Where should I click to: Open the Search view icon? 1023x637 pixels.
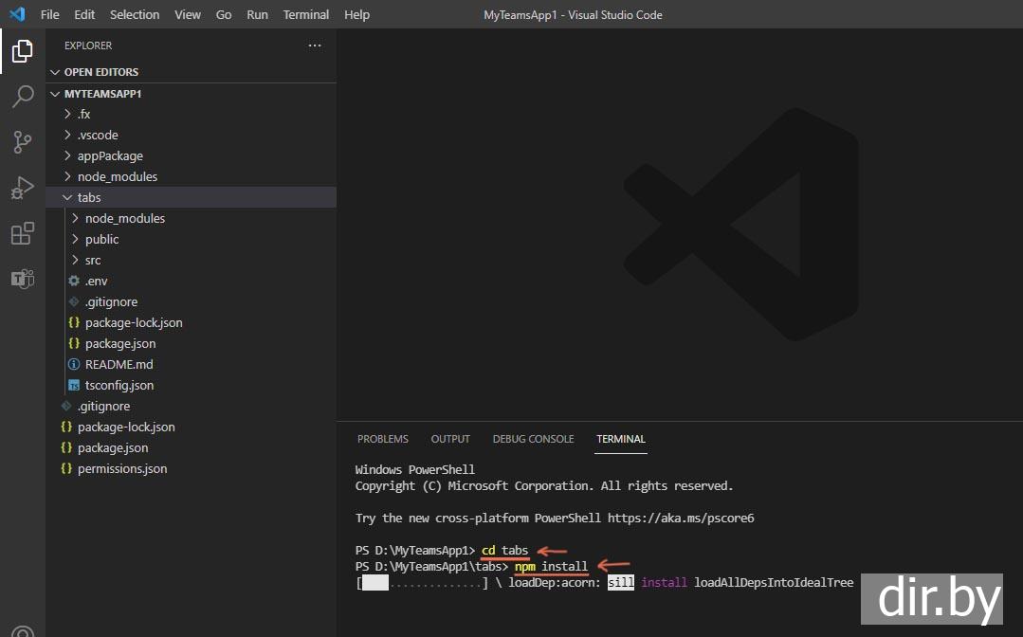point(23,97)
